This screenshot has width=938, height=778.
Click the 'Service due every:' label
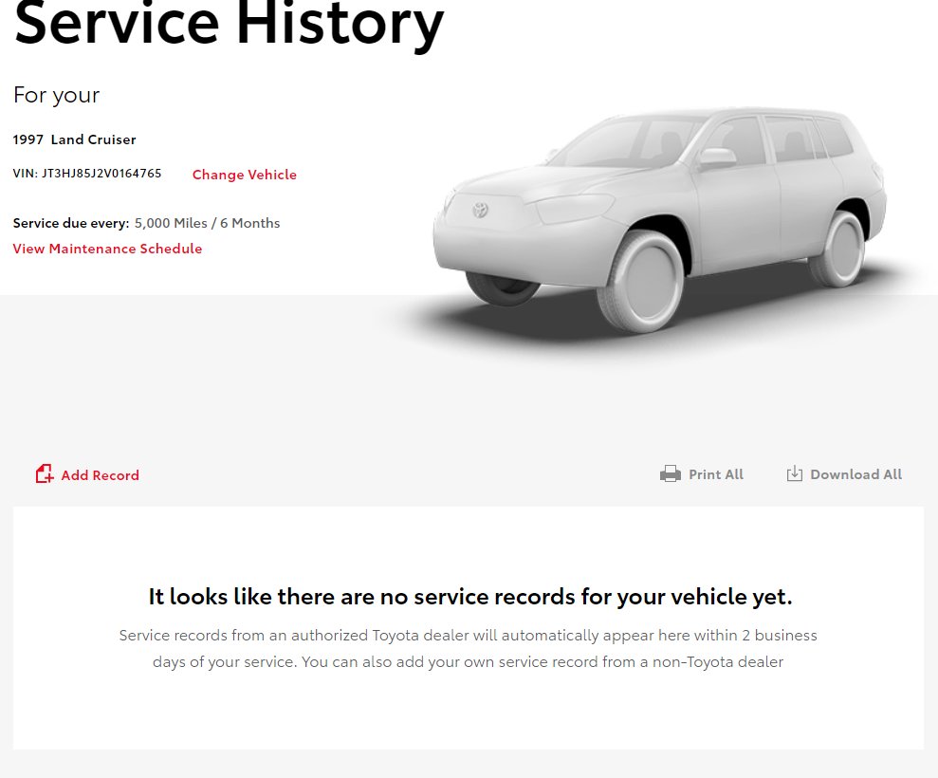coord(71,223)
